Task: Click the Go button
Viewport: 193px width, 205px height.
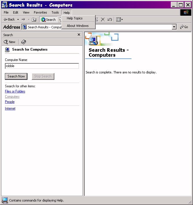Action: [x=184, y=27]
